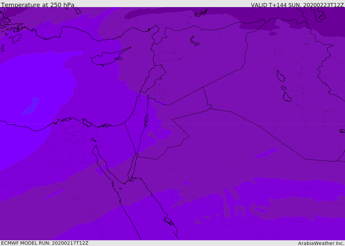
Task: Click the 'Temperature at 250 hPa' title
Action: [38, 5]
